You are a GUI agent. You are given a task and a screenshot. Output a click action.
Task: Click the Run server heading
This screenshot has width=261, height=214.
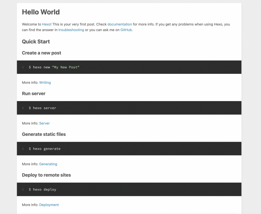coord(34,94)
